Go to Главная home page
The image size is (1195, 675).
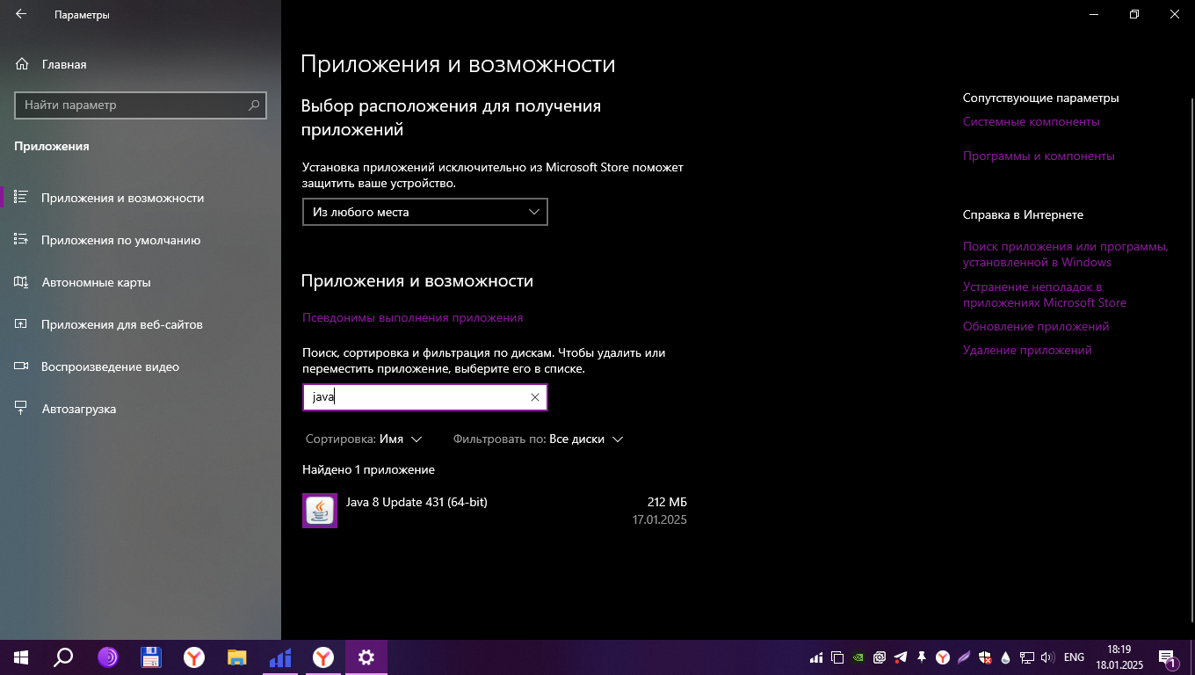coord(63,64)
